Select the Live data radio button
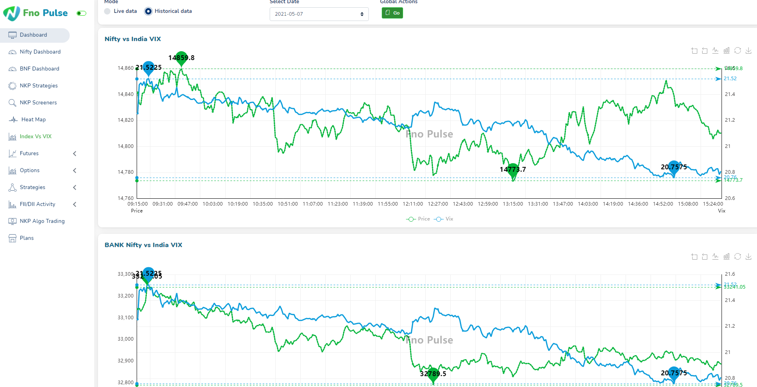This screenshot has height=387, width=757. [107, 11]
